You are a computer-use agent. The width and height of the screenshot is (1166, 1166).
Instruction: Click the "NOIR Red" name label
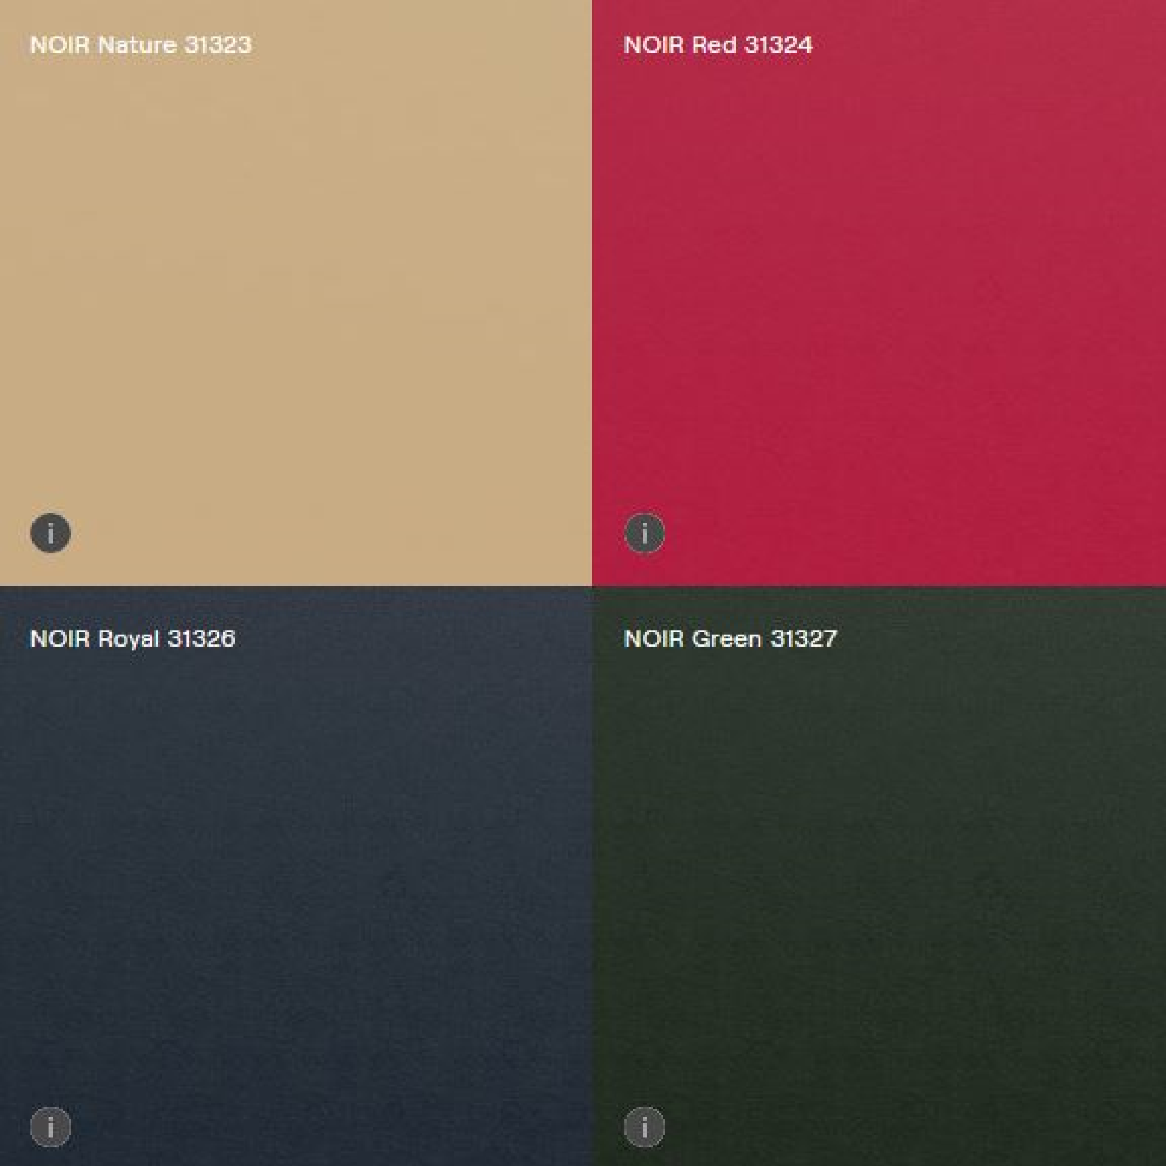click(680, 45)
